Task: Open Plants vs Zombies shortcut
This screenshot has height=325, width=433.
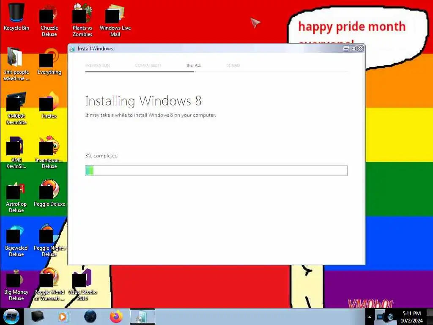Action: coord(82,20)
